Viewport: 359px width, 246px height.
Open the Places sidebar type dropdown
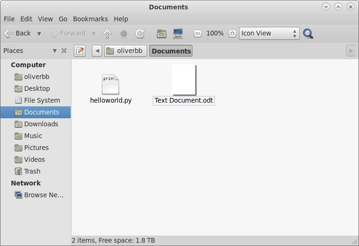55,51
